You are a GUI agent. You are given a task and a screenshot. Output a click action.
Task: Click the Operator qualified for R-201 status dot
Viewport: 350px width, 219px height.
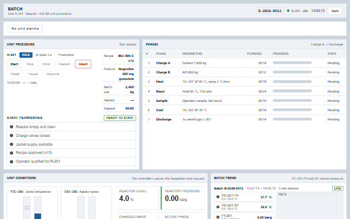(x=11, y=162)
